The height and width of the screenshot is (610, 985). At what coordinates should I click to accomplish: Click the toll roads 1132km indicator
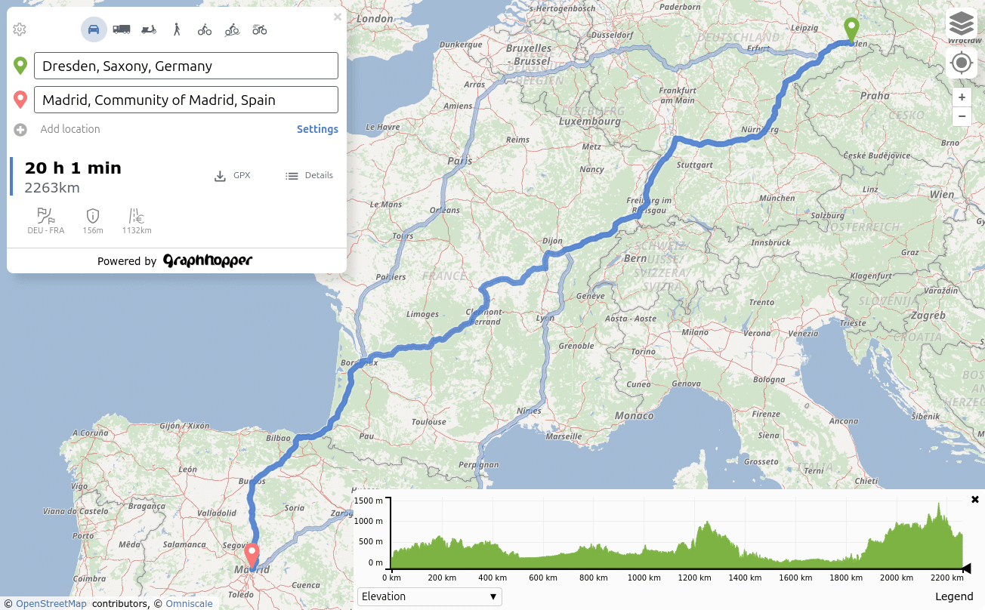pos(137,220)
